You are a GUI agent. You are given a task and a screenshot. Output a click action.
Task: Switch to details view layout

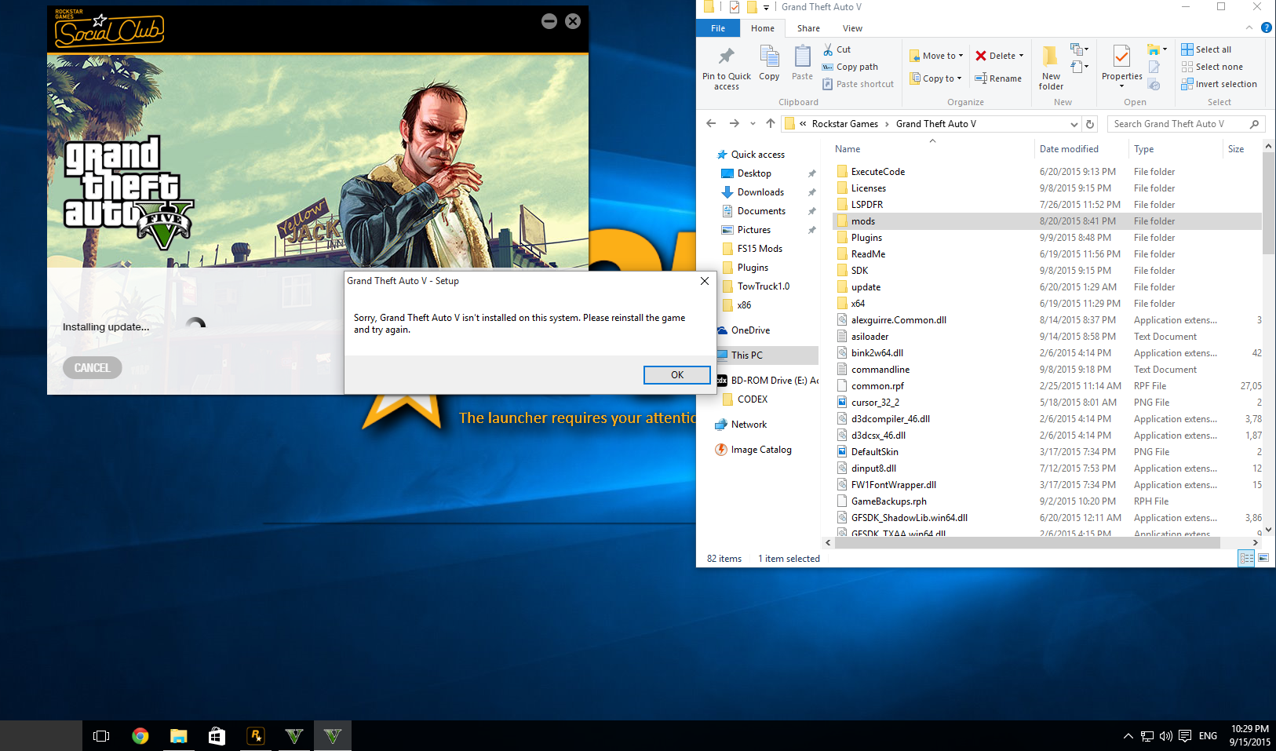click(1246, 558)
